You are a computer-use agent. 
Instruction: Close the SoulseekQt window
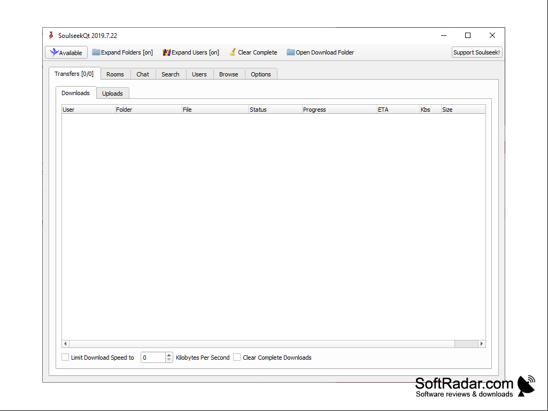492,35
